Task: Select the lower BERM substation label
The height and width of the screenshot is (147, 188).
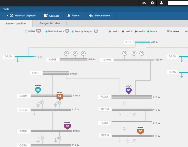Action: coord(23,131)
